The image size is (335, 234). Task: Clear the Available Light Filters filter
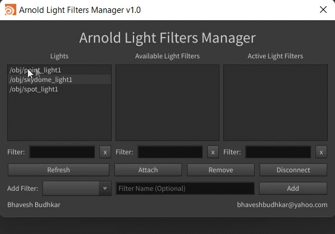pos(213,152)
